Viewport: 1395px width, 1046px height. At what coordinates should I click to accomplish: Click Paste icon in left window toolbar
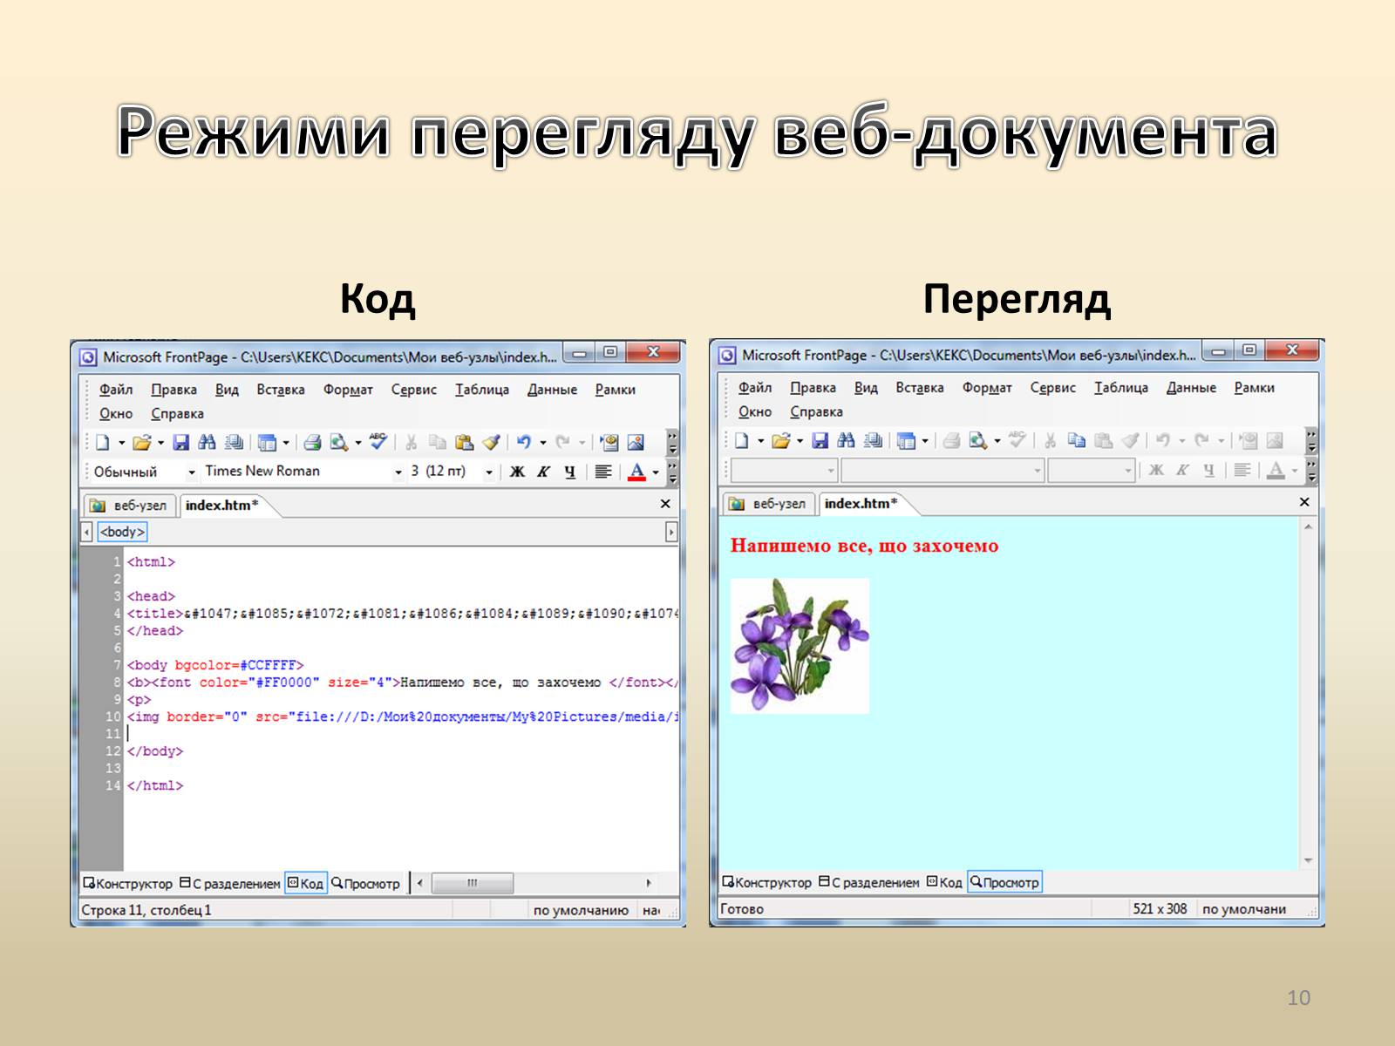(464, 443)
